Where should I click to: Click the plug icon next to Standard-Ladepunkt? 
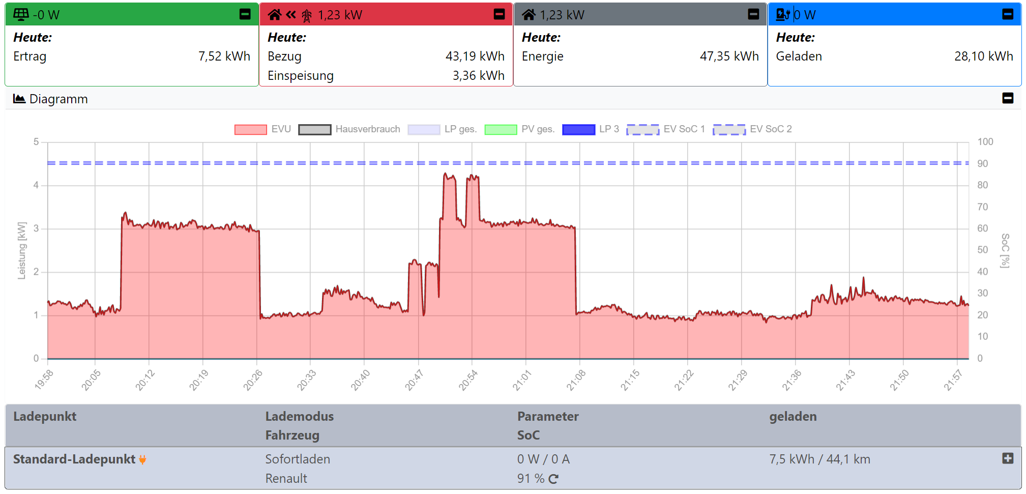(x=143, y=459)
